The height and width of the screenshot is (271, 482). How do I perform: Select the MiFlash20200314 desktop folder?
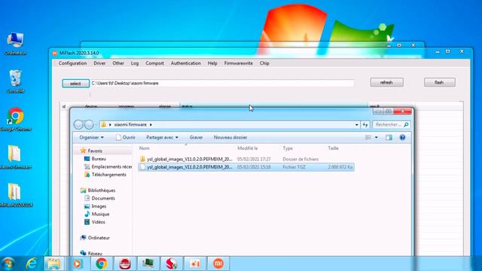15,195
